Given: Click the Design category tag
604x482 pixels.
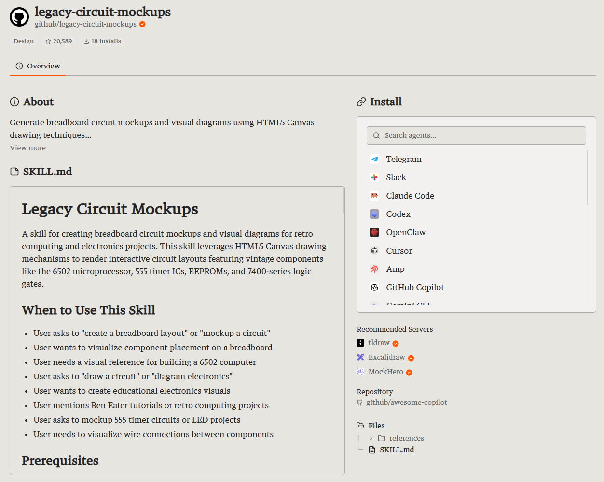Looking at the screenshot, I should pyautogui.click(x=24, y=41).
